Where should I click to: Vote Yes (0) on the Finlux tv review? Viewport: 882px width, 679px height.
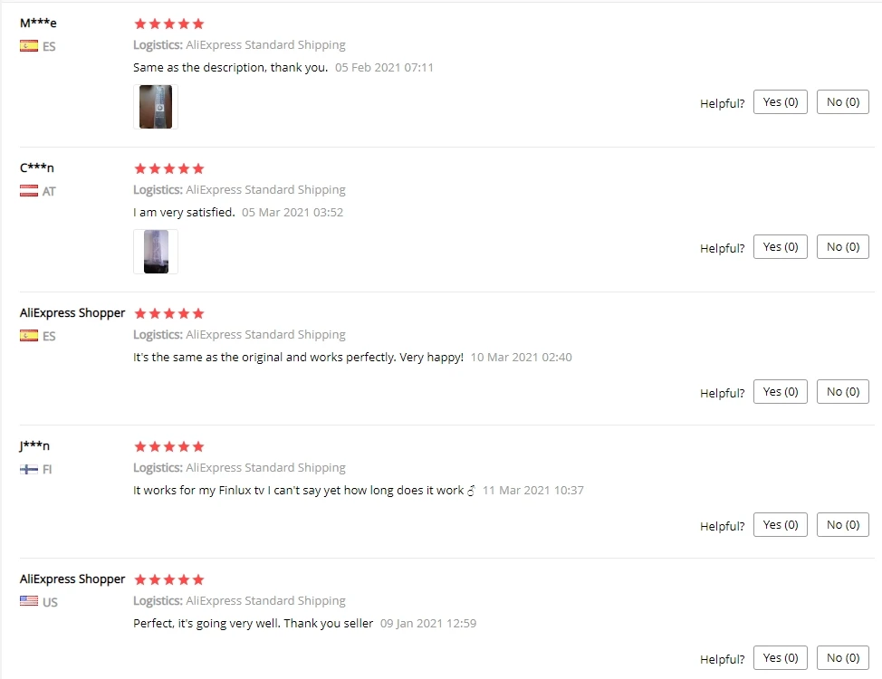[x=781, y=525]
